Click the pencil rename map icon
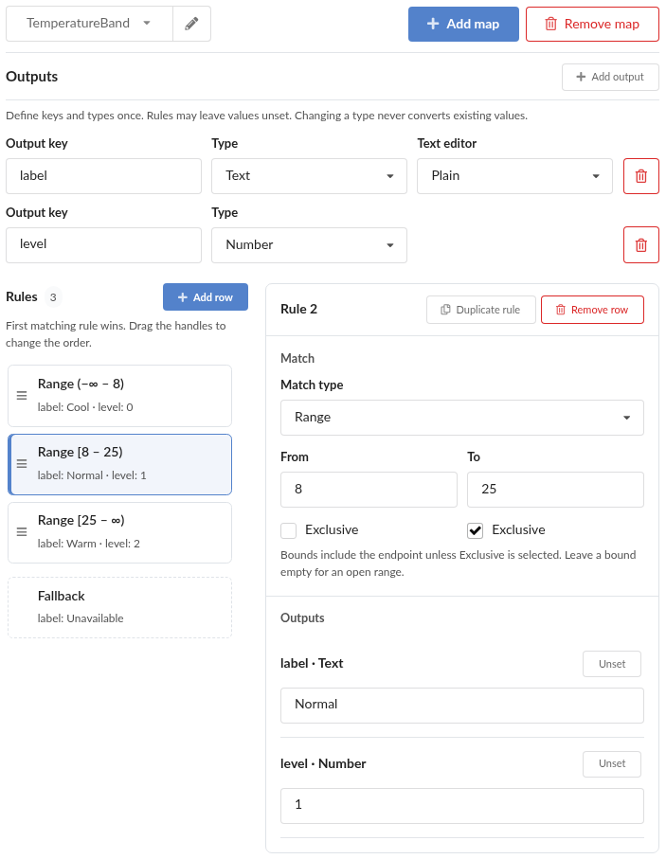This screenshot has width=666, height=859. [191, 24]
